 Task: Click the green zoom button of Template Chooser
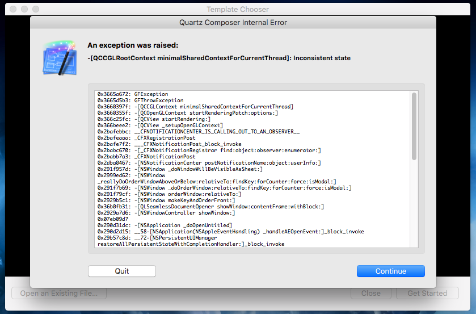(x=36, y=9)
